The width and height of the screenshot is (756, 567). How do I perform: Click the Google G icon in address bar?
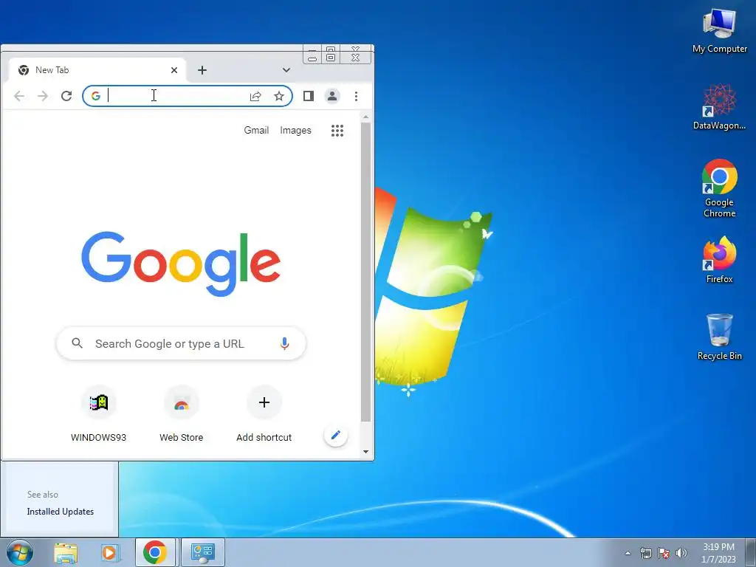pos(96,96)
